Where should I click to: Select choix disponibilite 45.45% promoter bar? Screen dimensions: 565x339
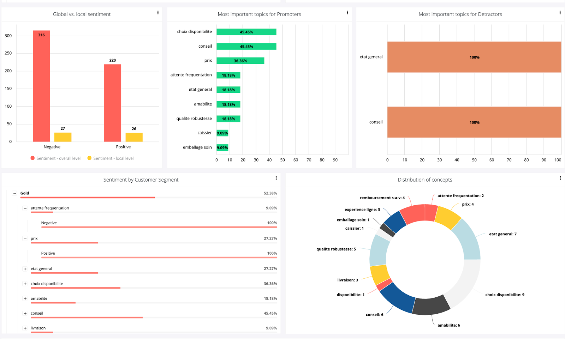(x=246, y=32)
